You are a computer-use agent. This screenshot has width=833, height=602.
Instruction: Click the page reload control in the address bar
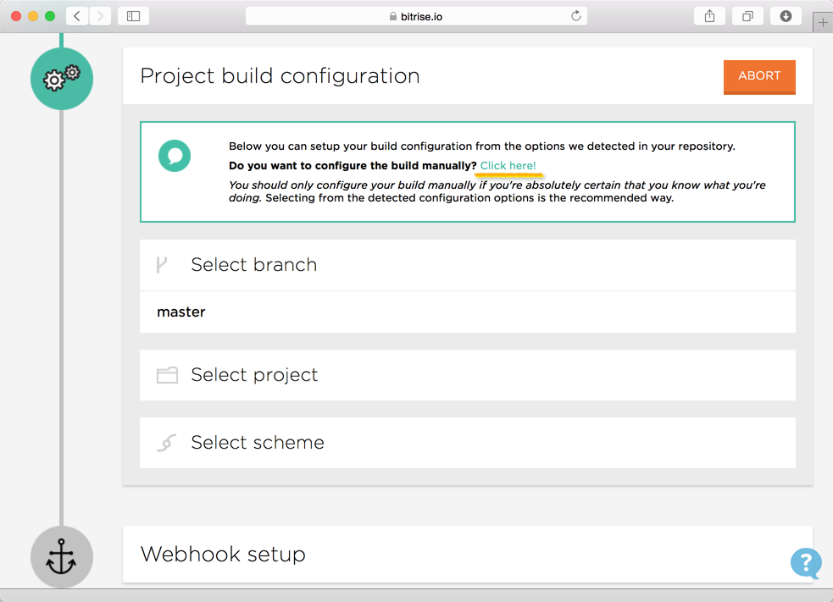pos(575,14)
